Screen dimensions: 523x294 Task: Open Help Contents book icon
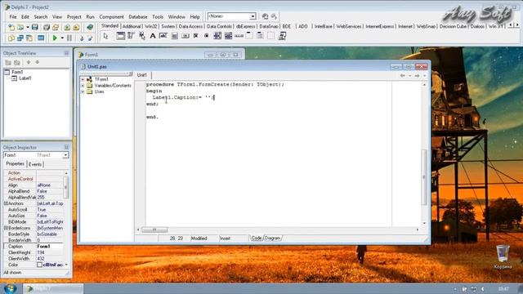pos(90,27)
